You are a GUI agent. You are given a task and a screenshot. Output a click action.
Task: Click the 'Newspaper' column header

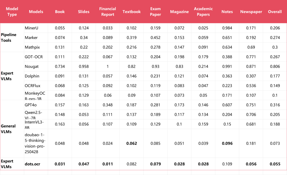pyautogui.click(x=251, y=11)
